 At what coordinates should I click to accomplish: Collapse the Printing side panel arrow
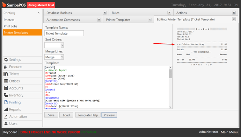point(39,13)
